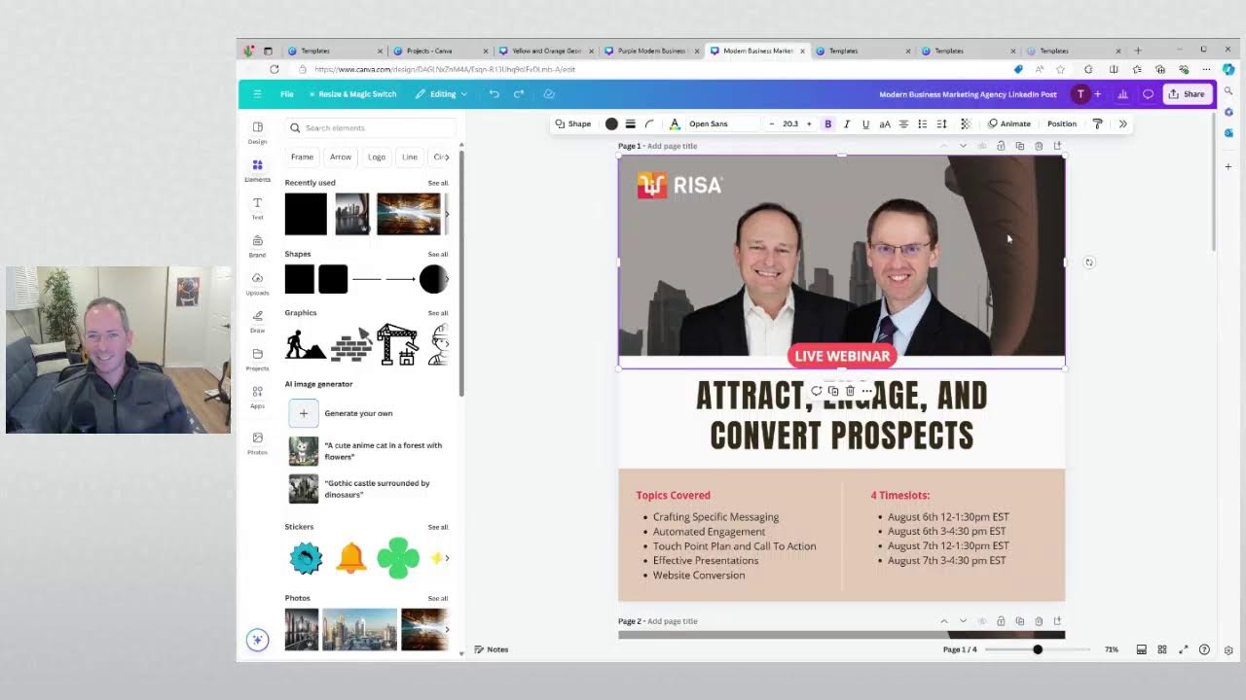This screenshot has height=700, width=1246.
Task: Open text color picker
Action: coord(675,123)
